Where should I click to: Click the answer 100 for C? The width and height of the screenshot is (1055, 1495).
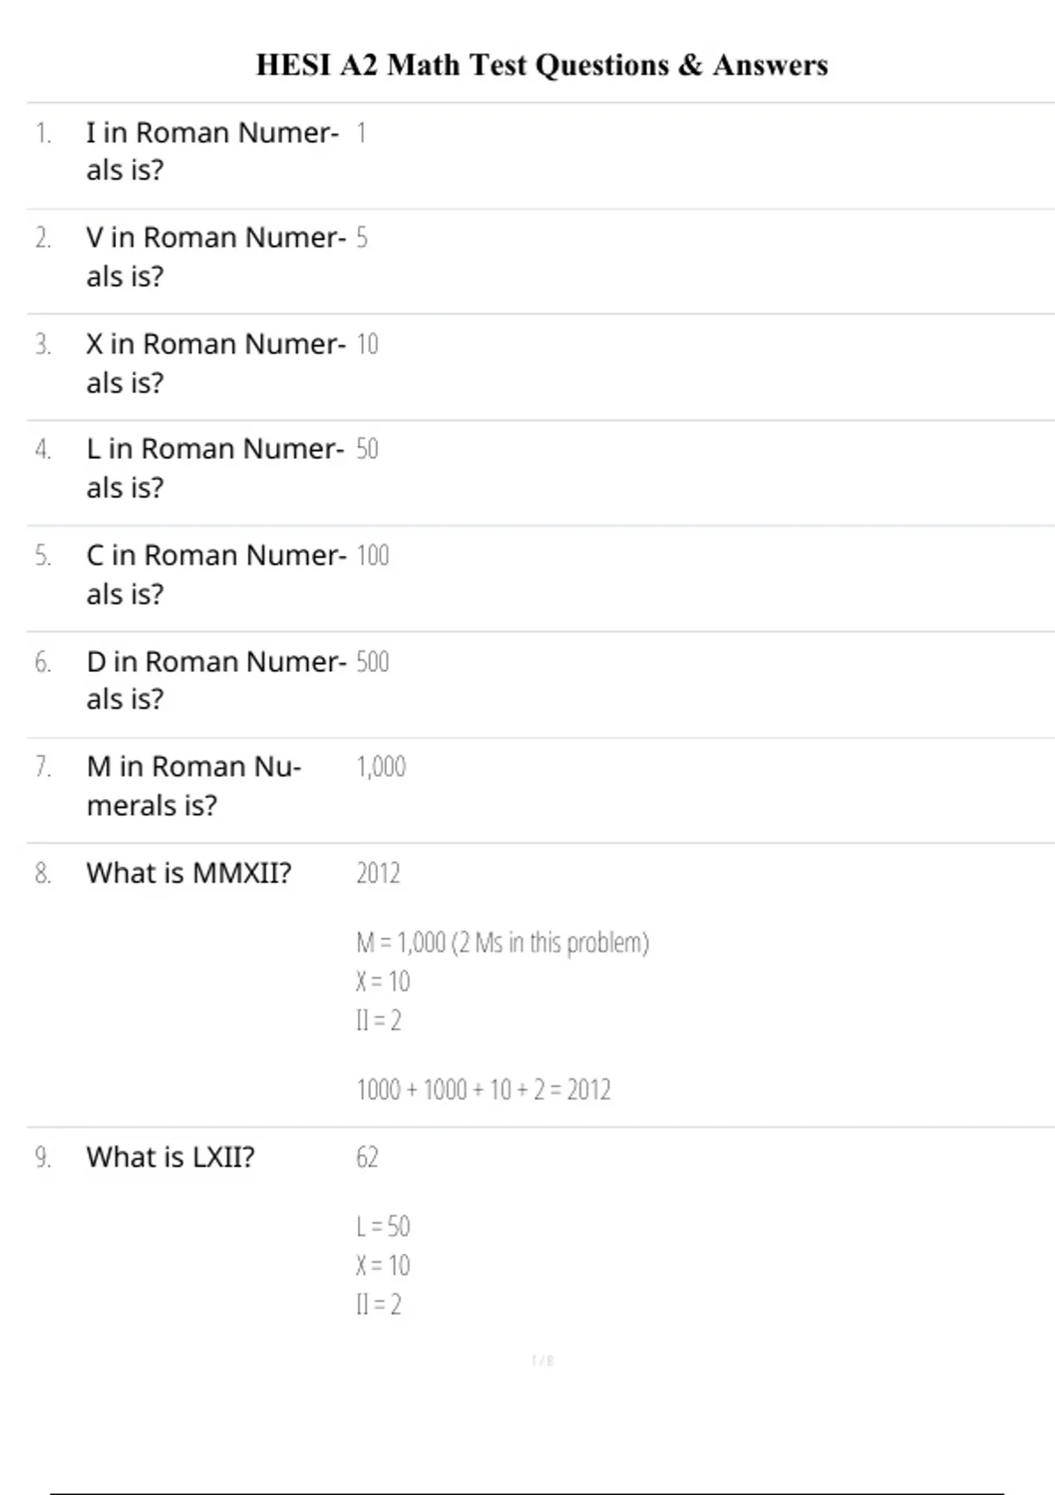pos(372,556)
